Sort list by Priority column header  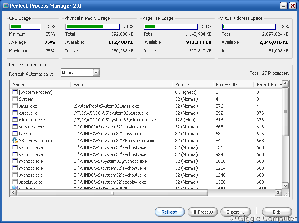pos(192,84)
